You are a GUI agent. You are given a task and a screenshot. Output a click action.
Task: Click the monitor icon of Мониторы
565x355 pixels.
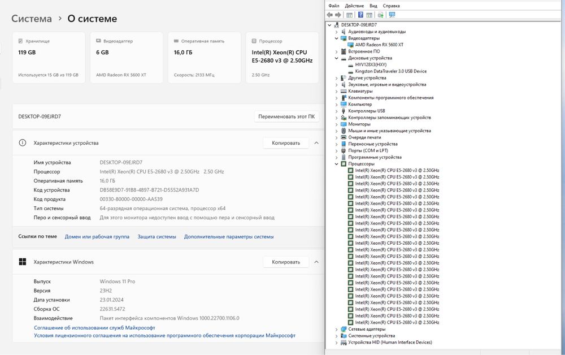pos(344,124)
